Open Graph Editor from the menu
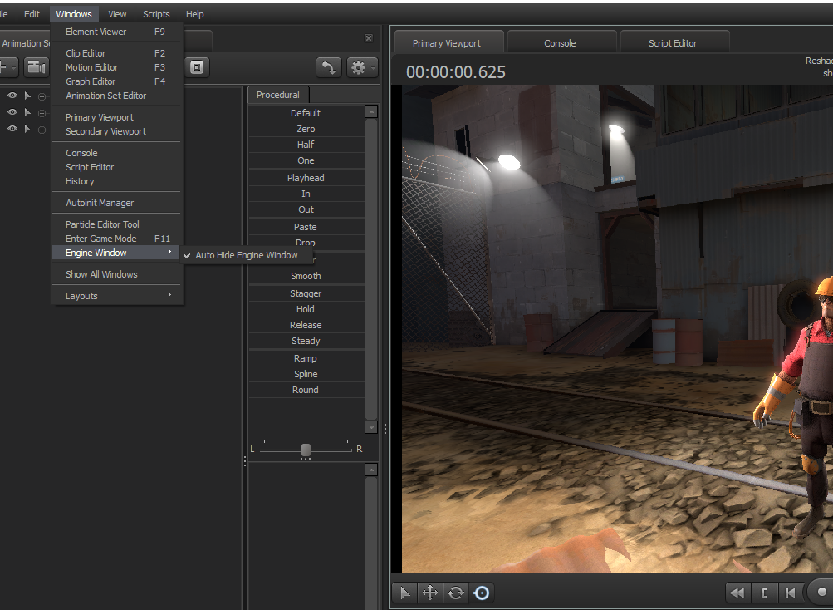833x610 pixels. pos(116,81)
